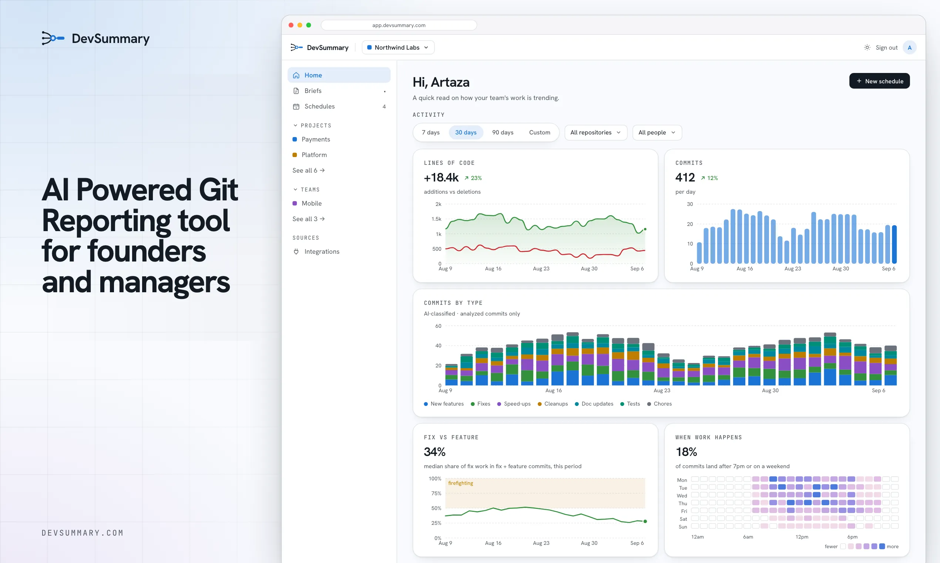Click the orange Platform project dot
This screenshot has width=940, height=563.
pyautogui.click(x=295, y=155)
